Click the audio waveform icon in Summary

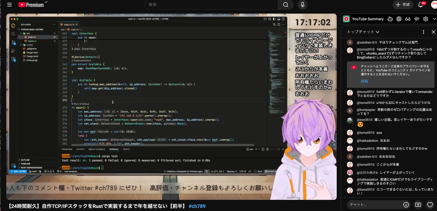click(417, 19)
